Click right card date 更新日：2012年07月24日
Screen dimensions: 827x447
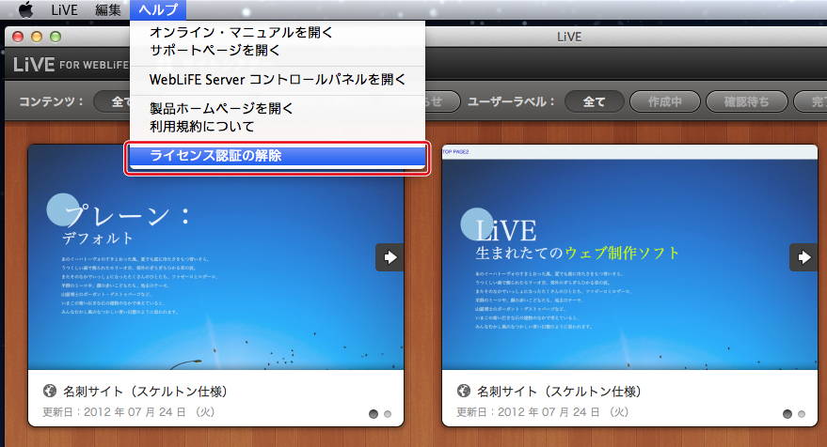tap(543, 411)
